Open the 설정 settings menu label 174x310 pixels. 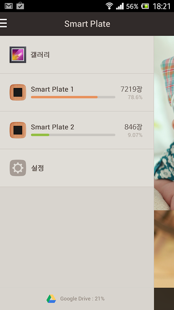click(x=38, y=168)
